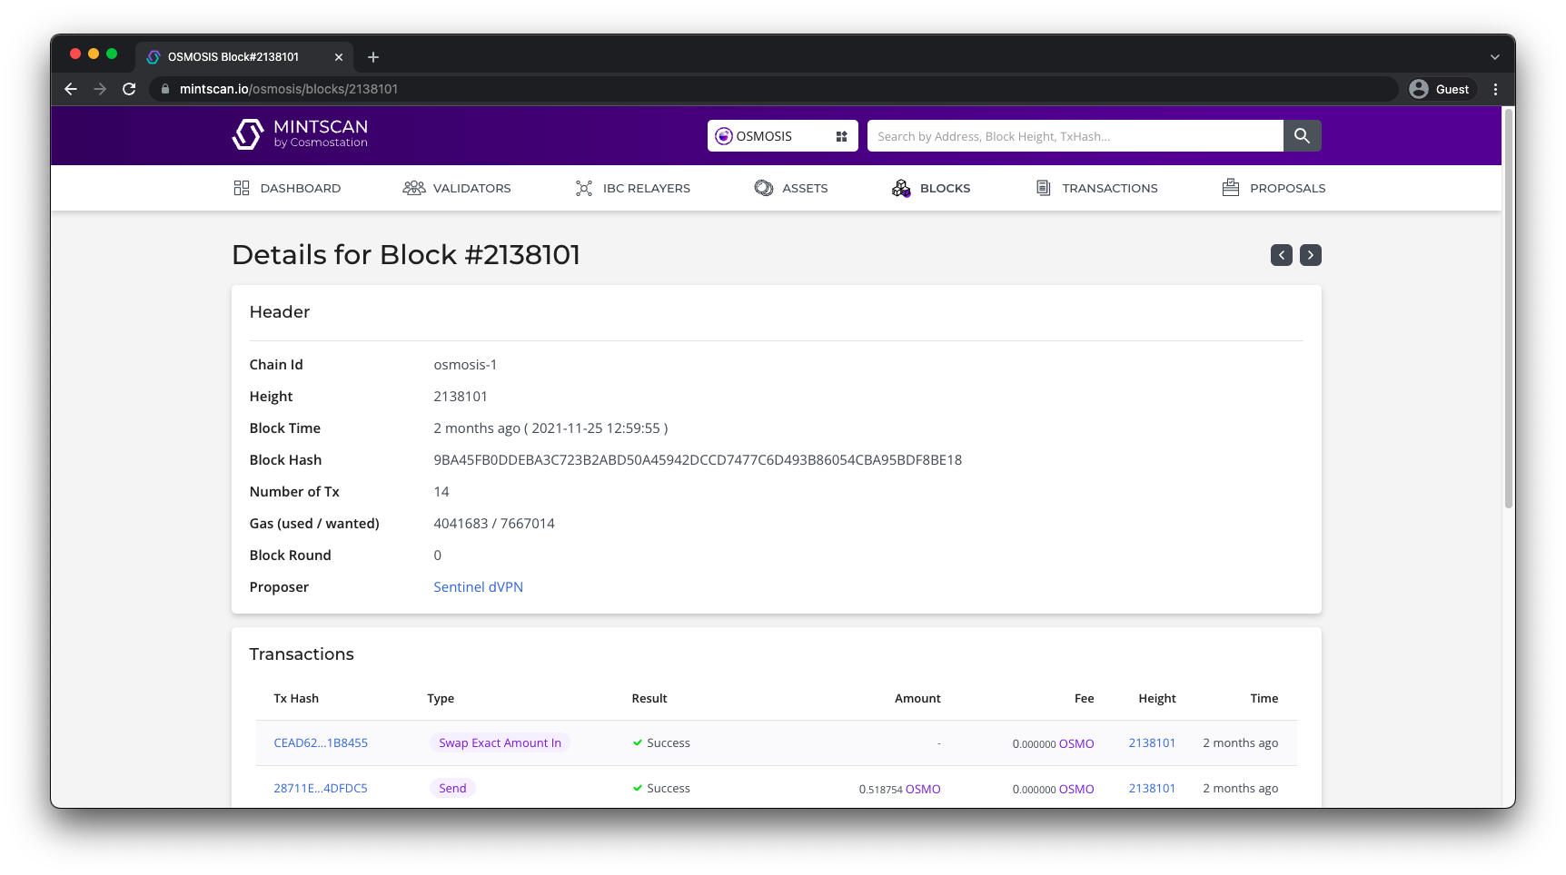Open transaction CEAD62...1B8455

[x=321, y=742]
